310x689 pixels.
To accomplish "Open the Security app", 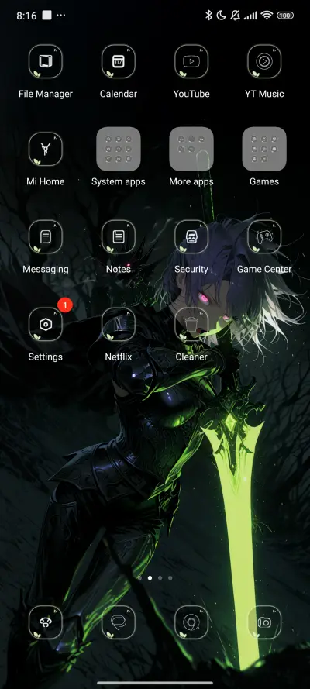I will tap(191, 237).
